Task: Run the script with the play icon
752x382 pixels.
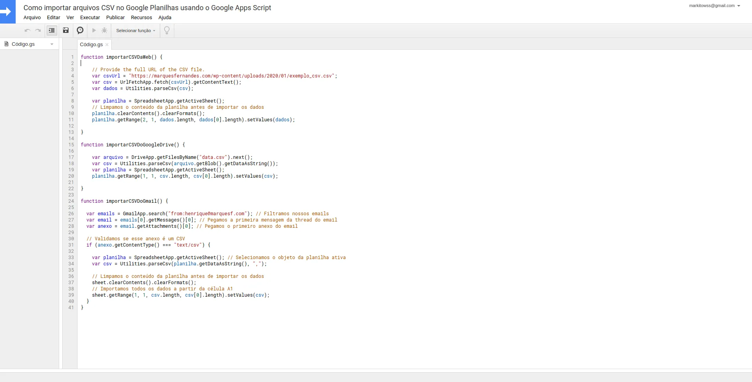Action: point(94,31)
